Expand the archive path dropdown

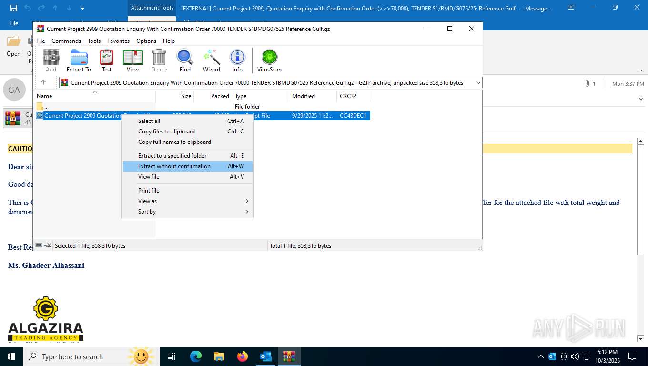tap(478, 83)
